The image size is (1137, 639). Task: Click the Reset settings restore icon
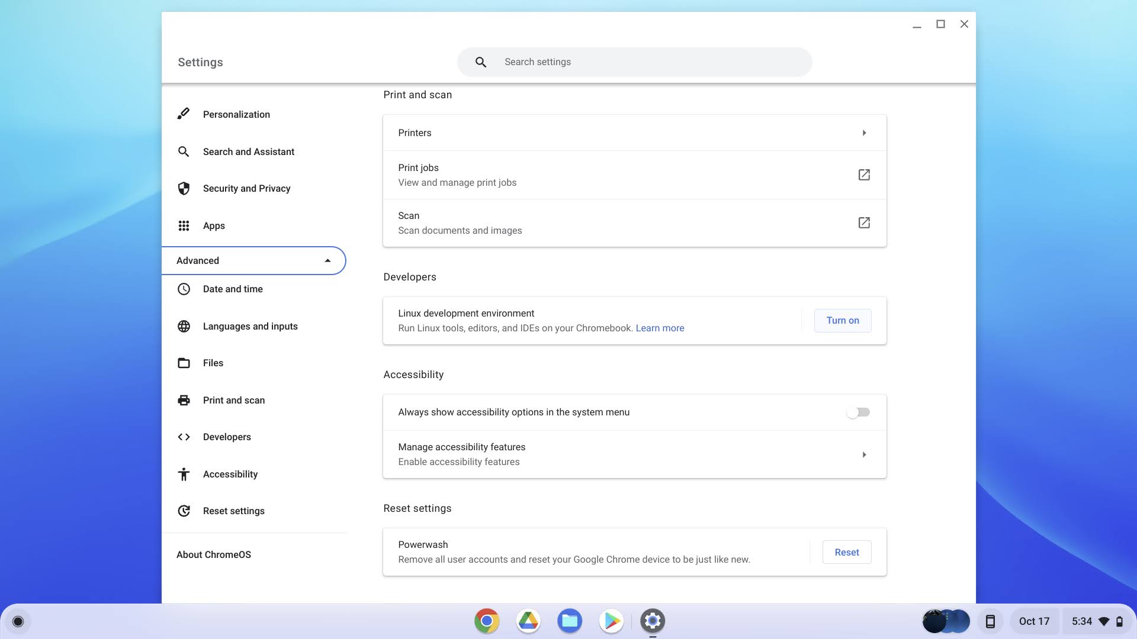click(x=184, y=511)
